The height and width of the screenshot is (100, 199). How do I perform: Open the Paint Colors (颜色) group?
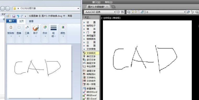63,31
